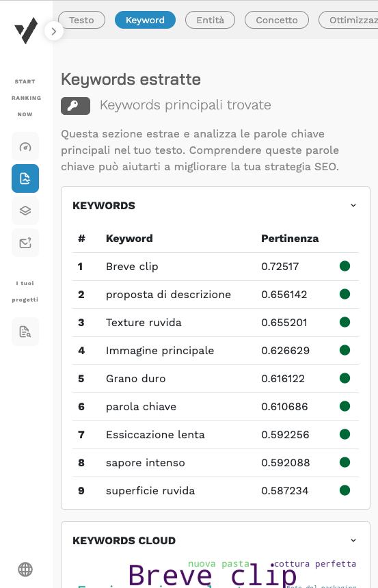The width and height of the screenshot is (378, 588).
Task: Click the app logo in the sidebar
Action: (x=26, y=30)
